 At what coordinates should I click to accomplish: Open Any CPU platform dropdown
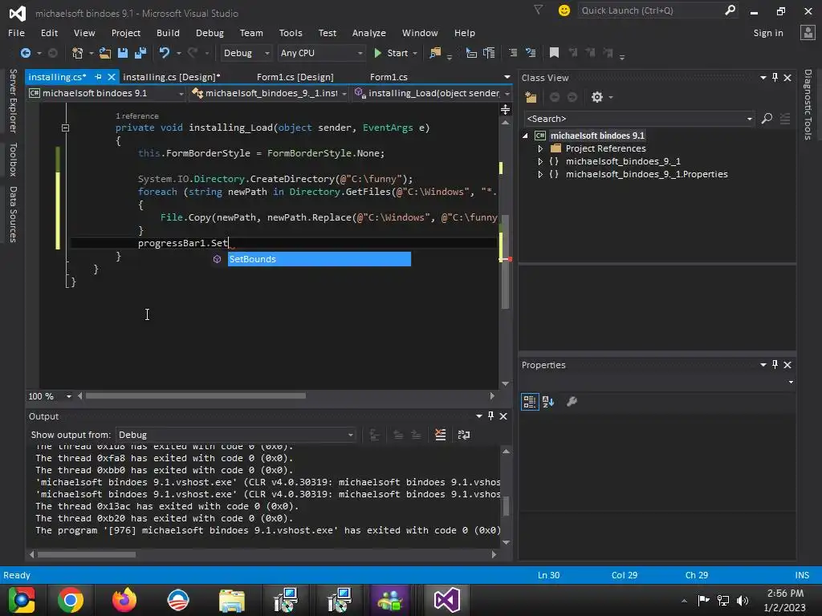(x=321, y=53)
